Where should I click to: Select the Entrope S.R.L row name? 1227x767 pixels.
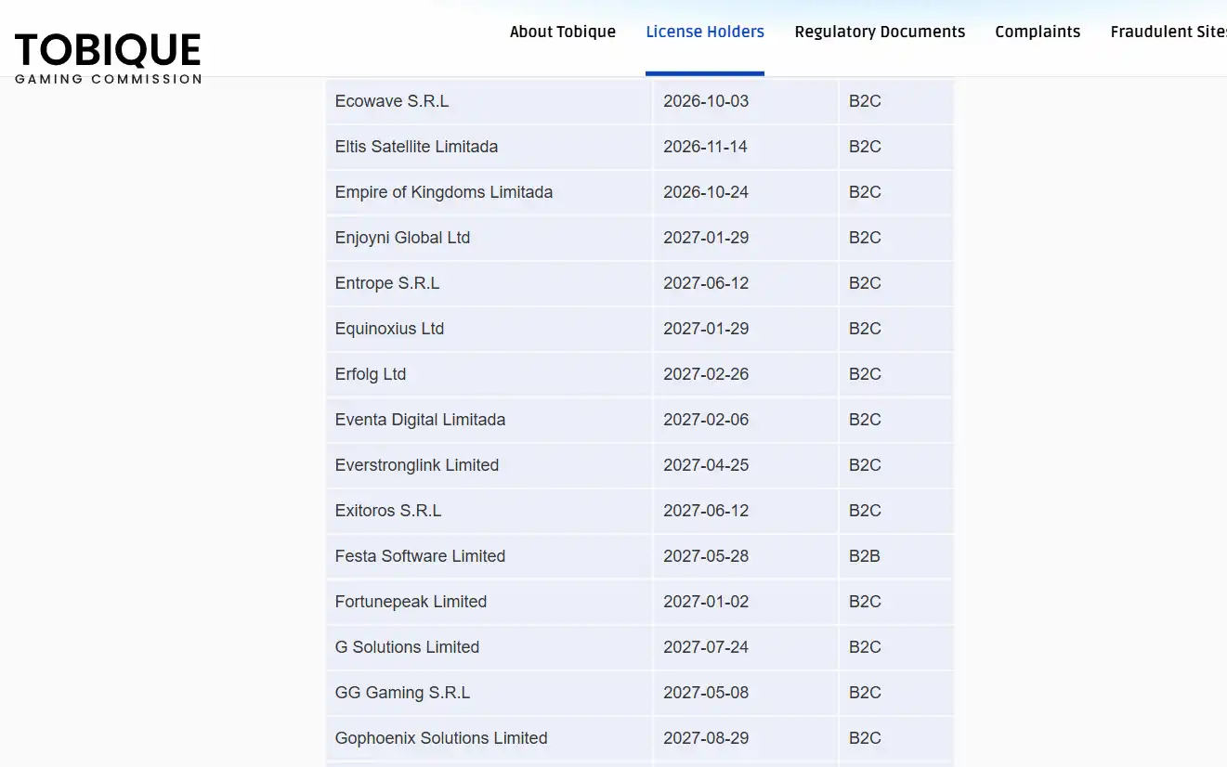387,283
